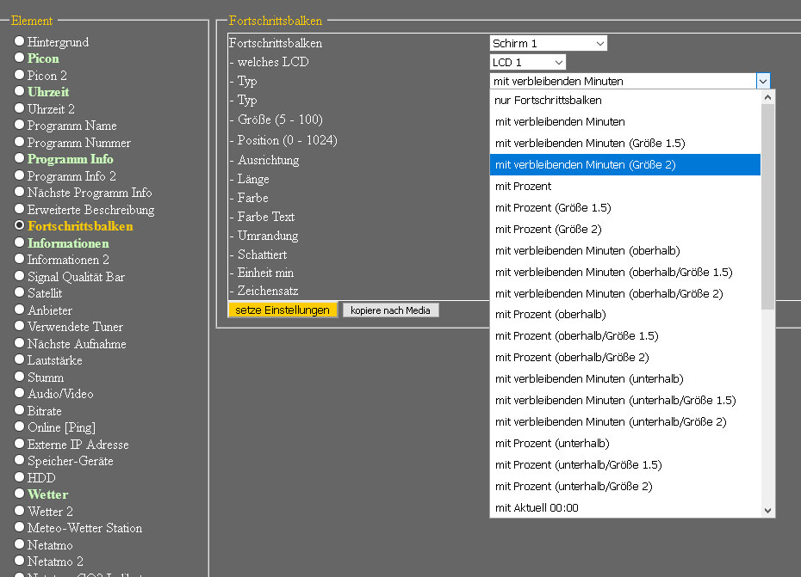Viewport: 801px width, 577px height.
Task: Select the Satellit radio button
Action: coord(20,292)
